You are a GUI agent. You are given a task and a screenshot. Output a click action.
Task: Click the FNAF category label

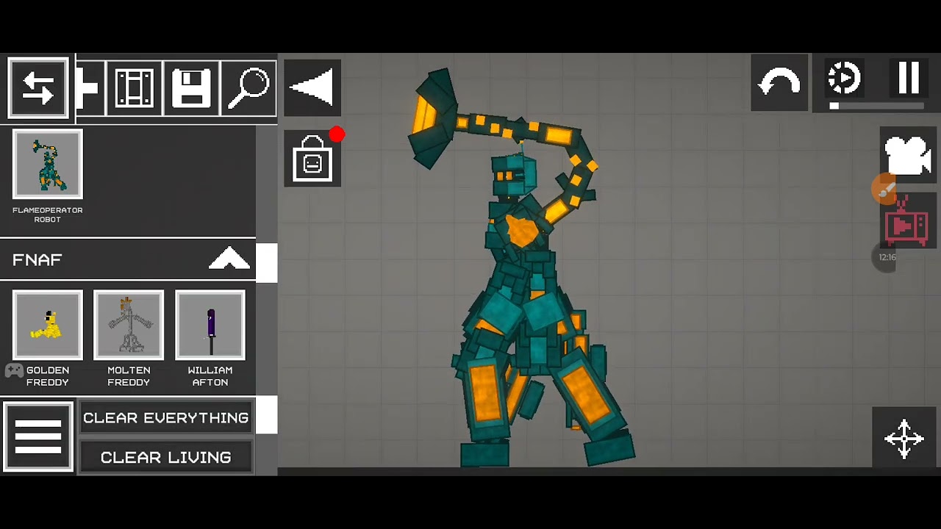click(x=37, y=260)
